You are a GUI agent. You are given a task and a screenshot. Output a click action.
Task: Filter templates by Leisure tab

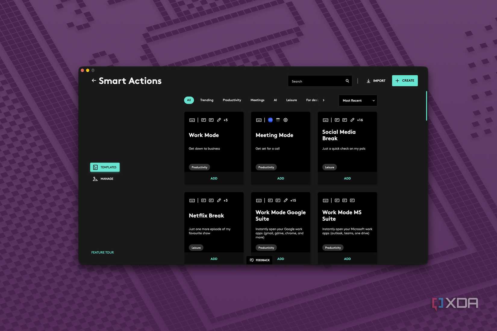point(292,100)
